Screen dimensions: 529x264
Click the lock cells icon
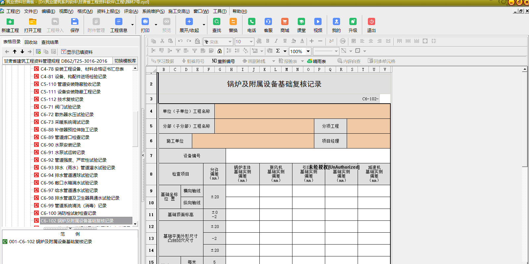click(220, 51)
